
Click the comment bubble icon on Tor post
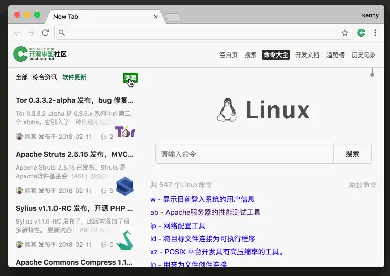point(104,137)
